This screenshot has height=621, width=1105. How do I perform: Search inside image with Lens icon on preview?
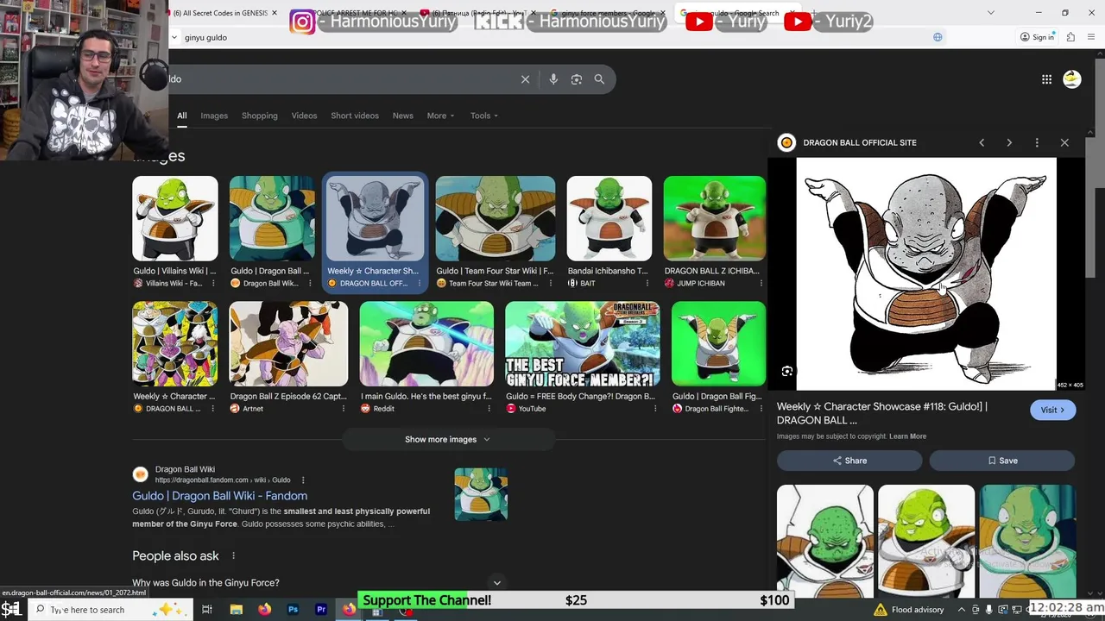(787, 372)
